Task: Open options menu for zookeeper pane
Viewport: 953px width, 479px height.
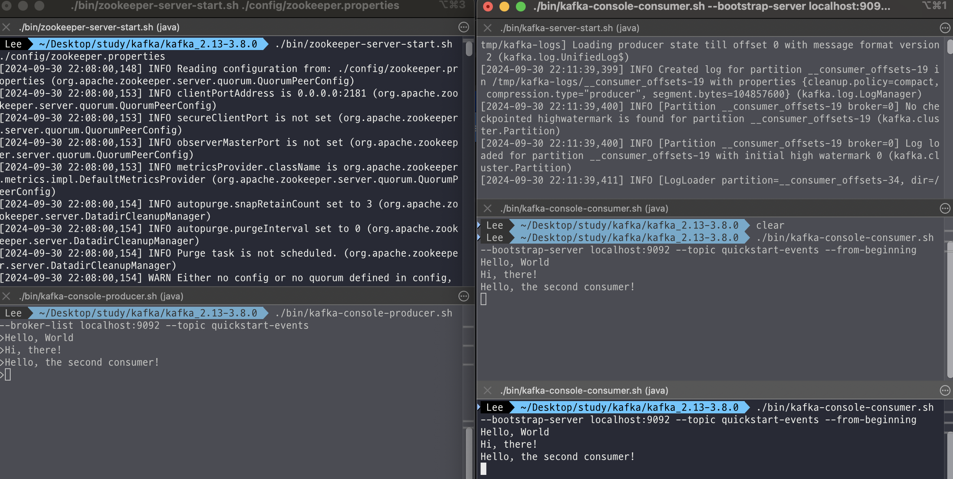Action: [x=463, y=27]
